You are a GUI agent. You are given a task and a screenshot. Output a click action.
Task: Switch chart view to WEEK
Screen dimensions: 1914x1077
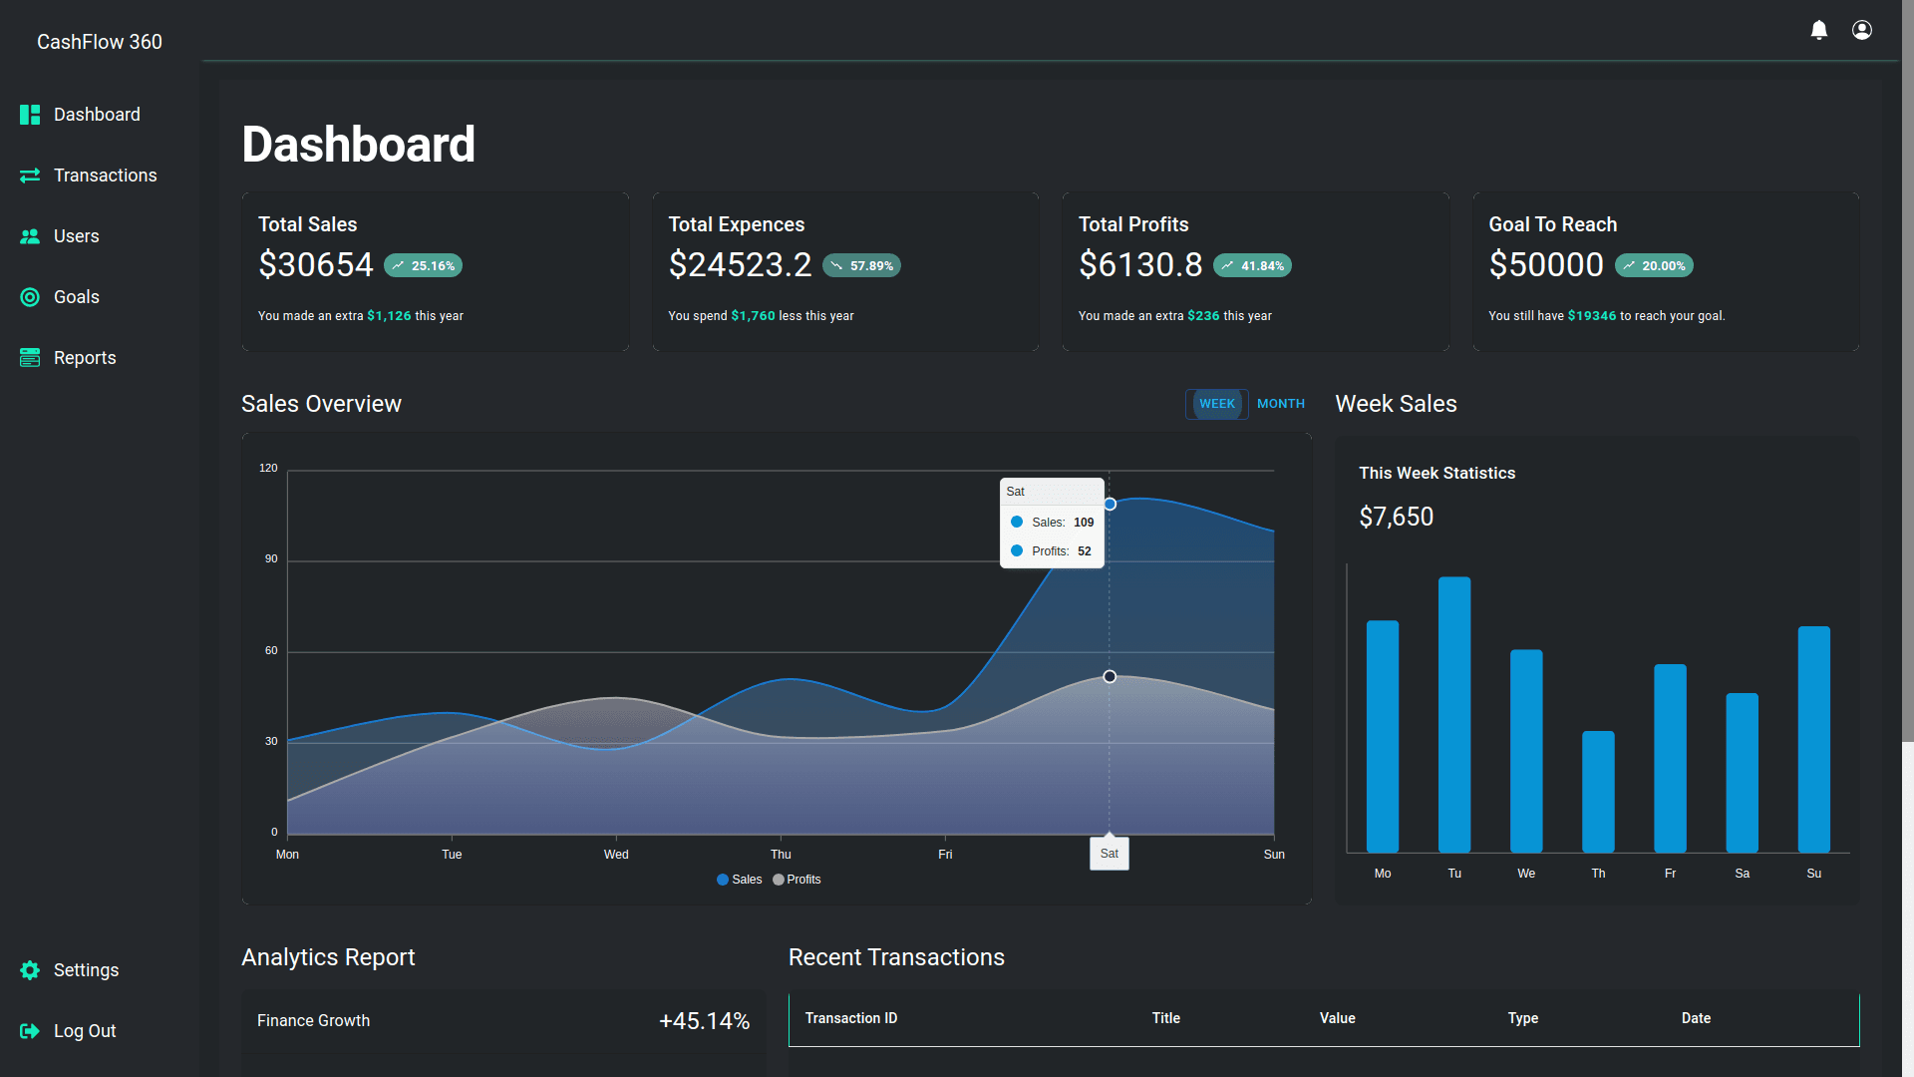[x=1216, y=404]
